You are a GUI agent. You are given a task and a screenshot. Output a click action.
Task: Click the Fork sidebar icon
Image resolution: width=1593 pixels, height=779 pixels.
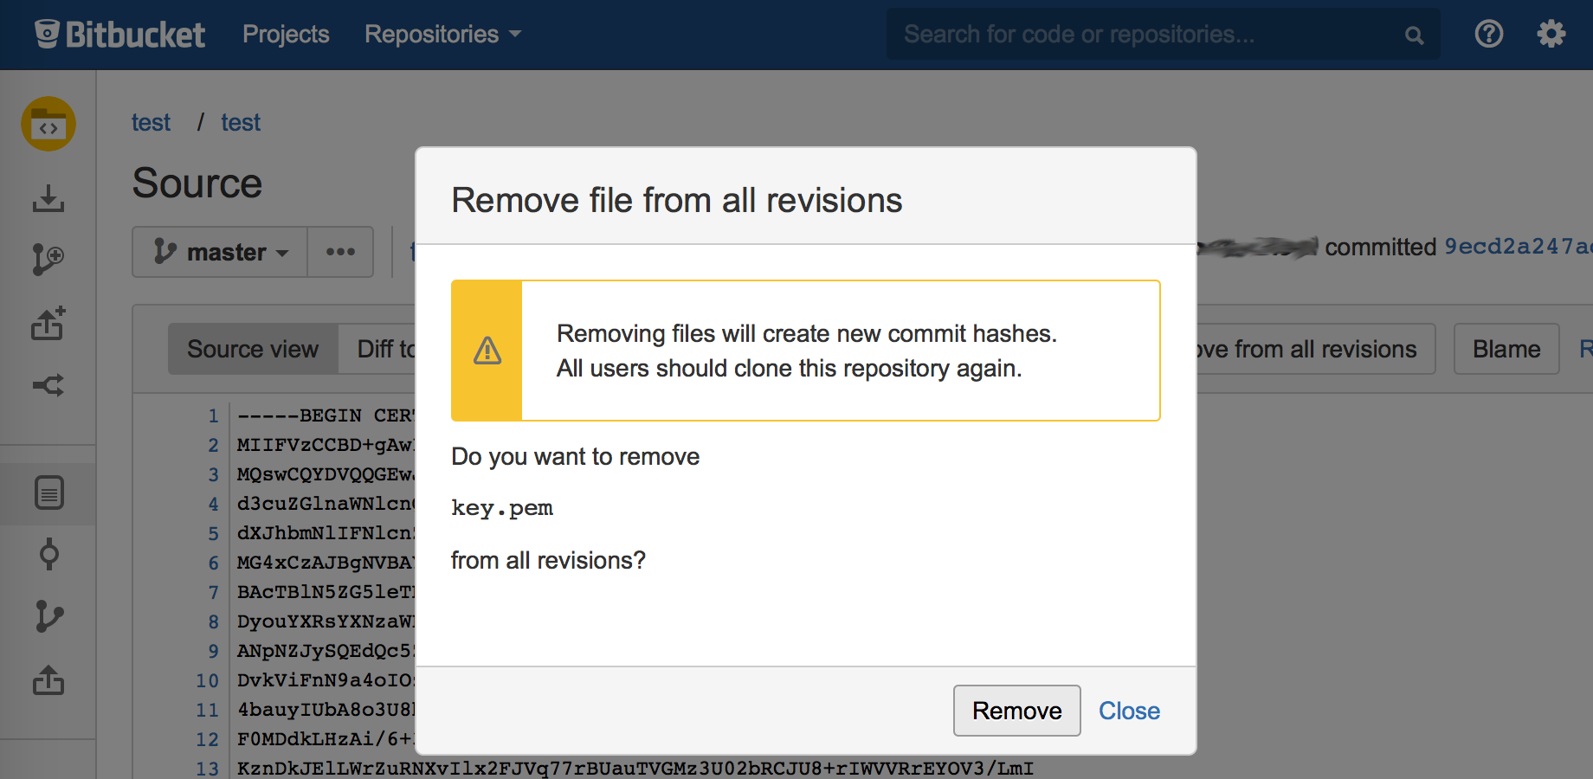point(48,385)
